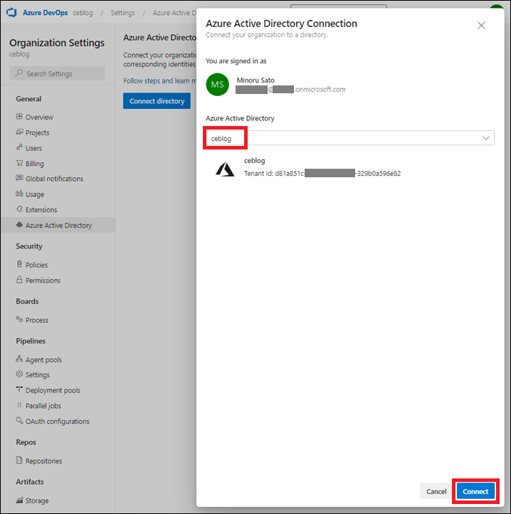The width and height of the screenshot is (511, 514).
Task: Click the Global notifications icon
Action: coord(19,178)
